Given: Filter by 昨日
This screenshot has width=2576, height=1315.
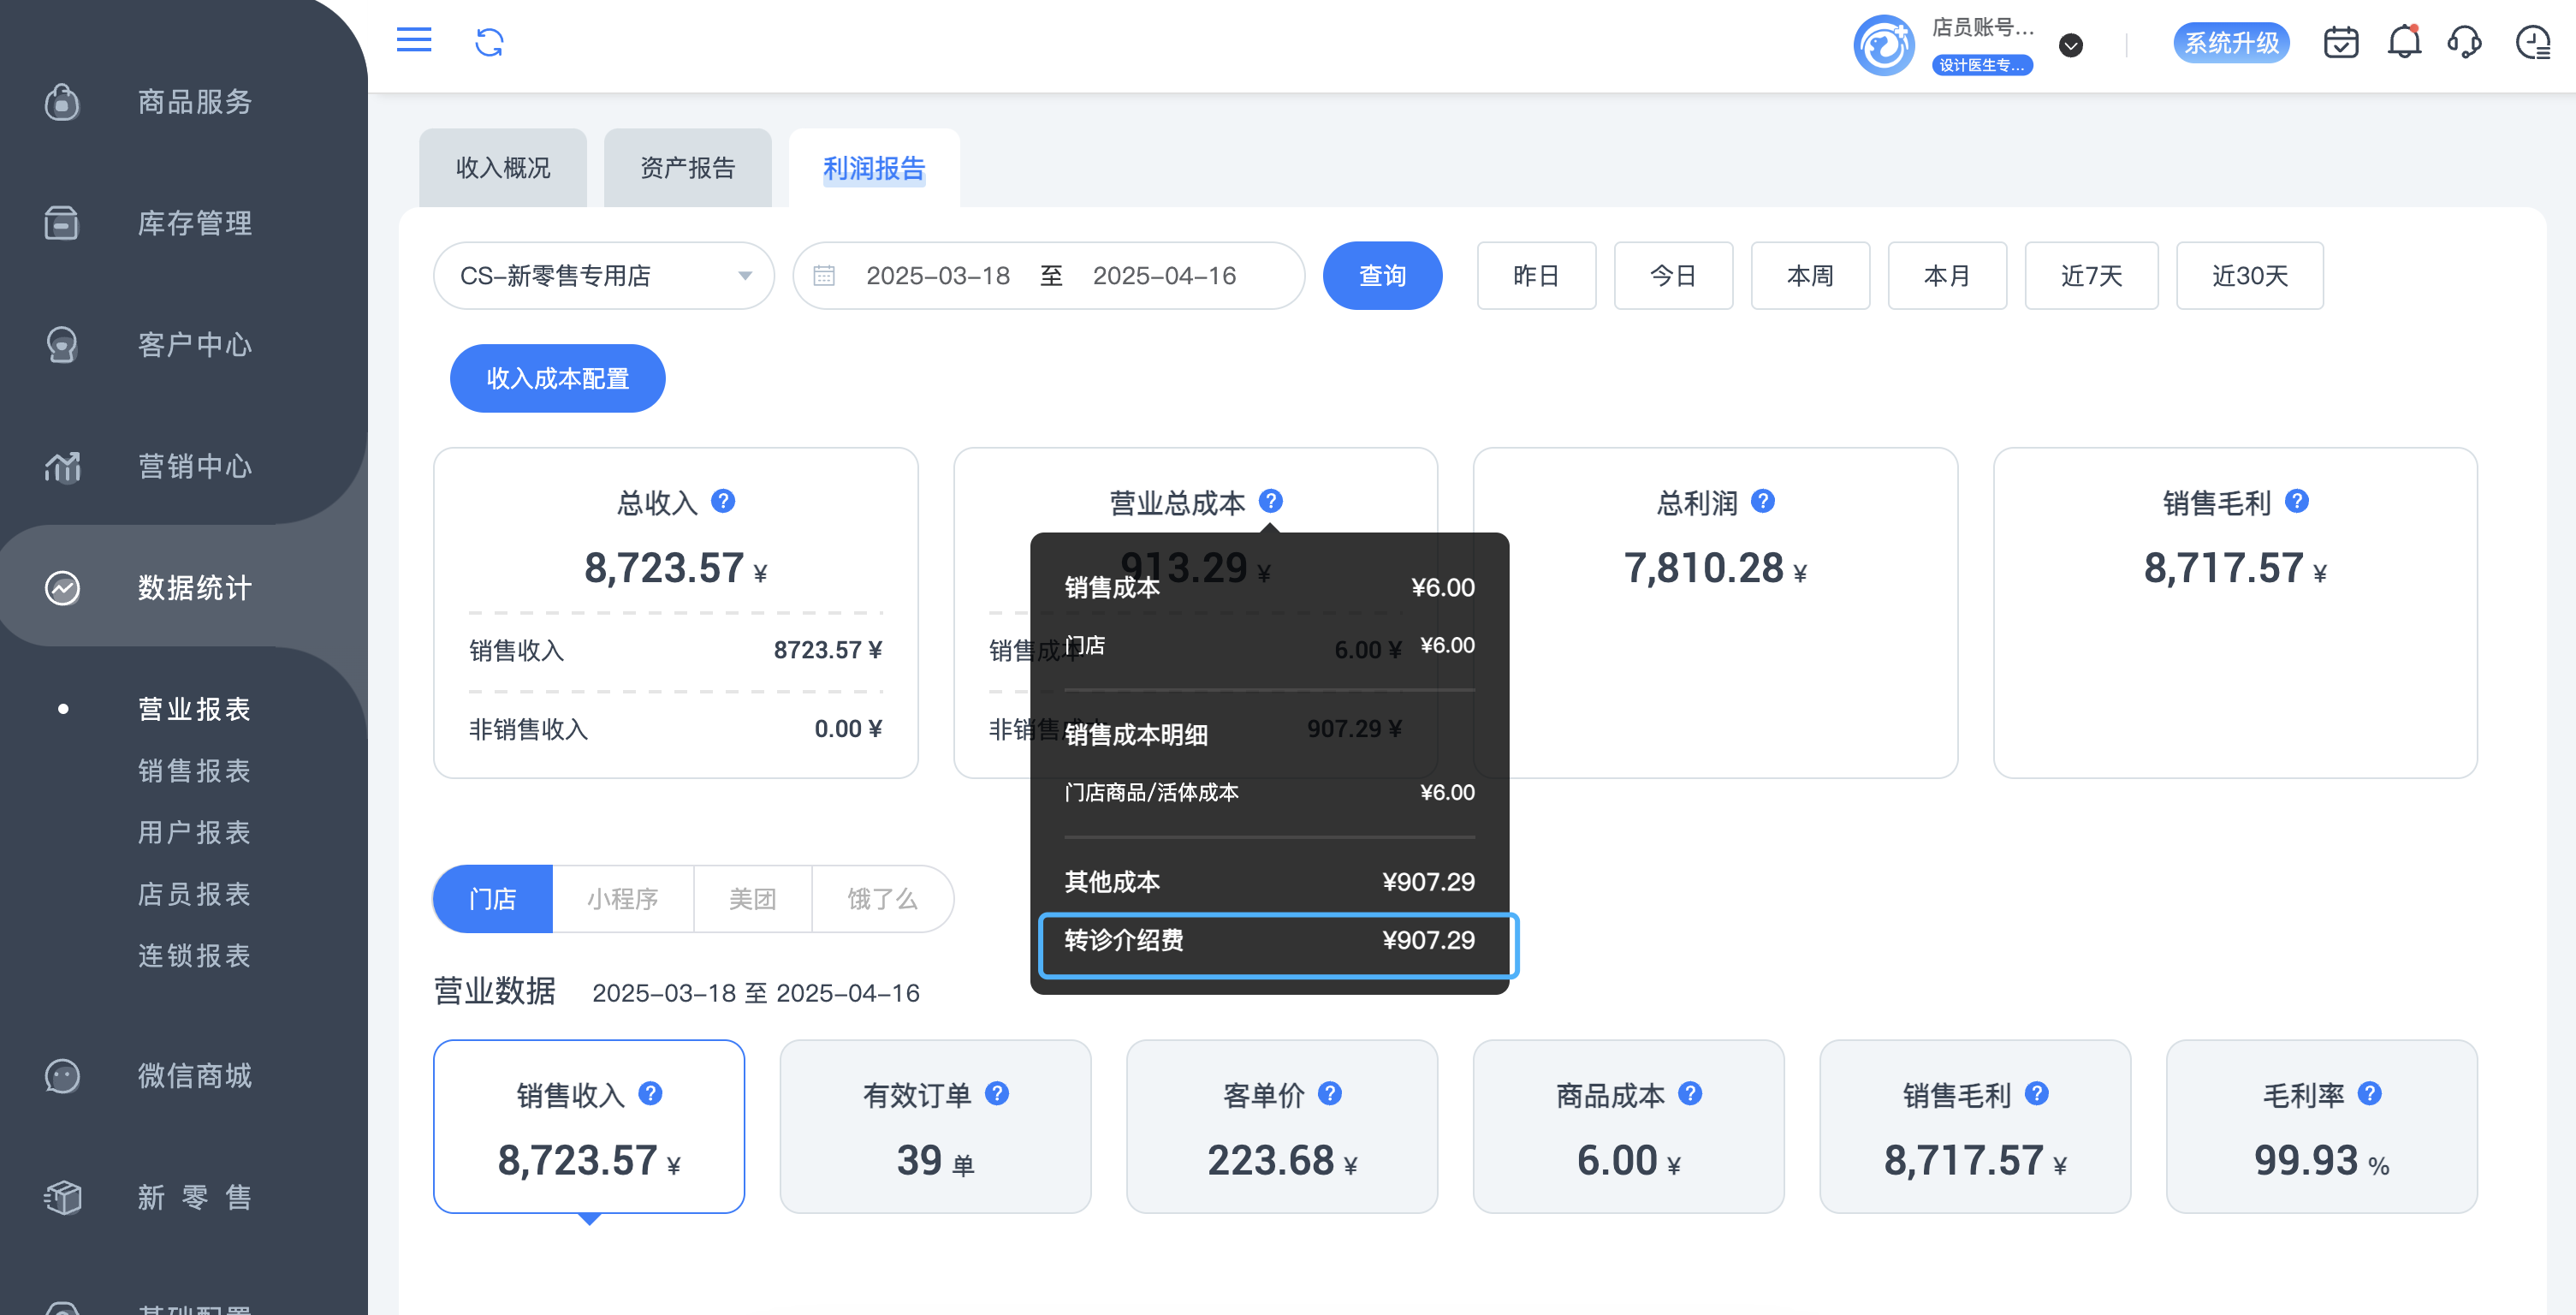Looking at the screenshot, I should pos(1537,276).
